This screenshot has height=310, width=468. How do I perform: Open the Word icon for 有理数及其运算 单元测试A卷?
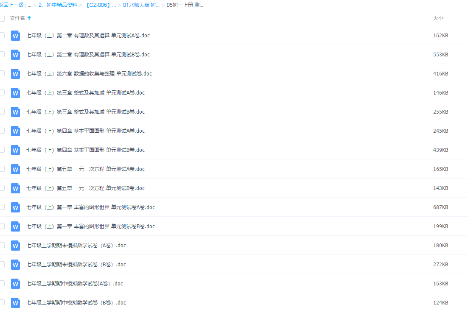15,36
